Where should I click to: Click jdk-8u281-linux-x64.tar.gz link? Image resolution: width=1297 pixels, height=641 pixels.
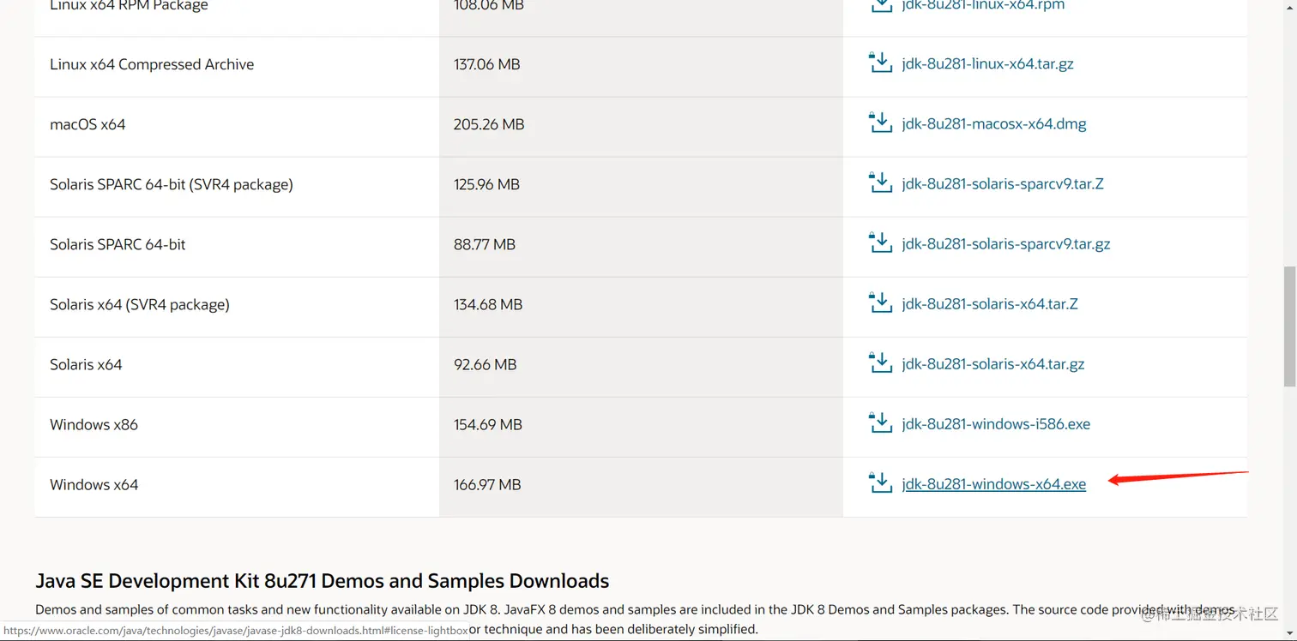click(x=987, y=64)
